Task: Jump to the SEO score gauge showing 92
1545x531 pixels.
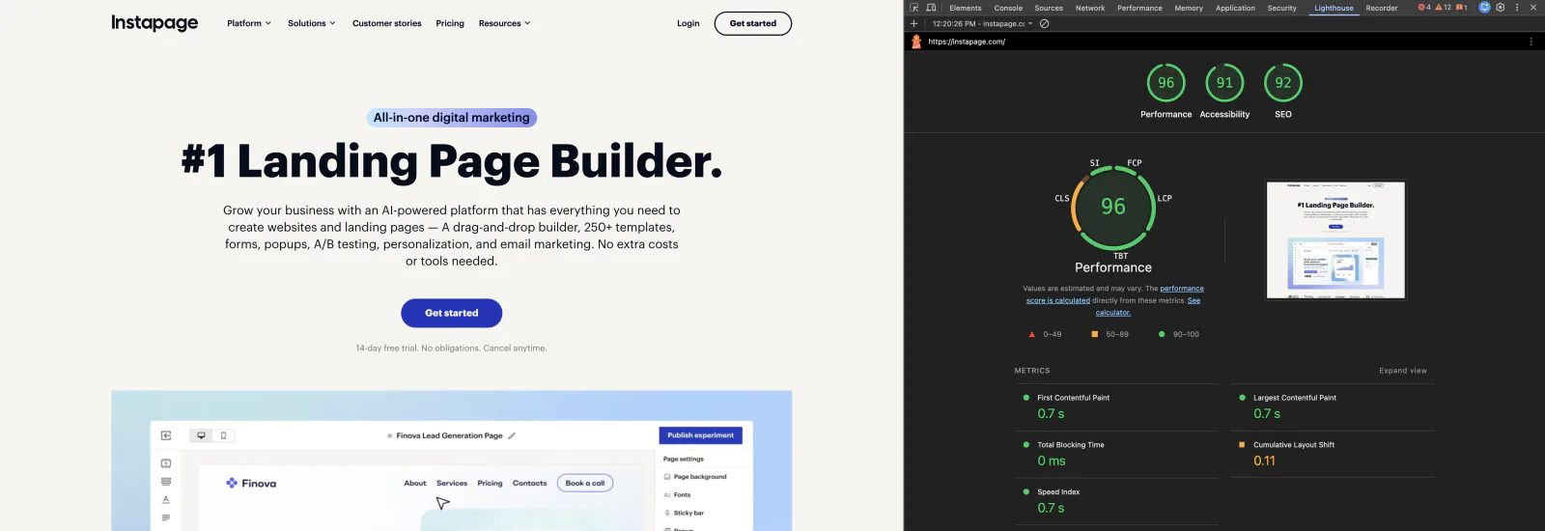Action: click(1282, 92)
